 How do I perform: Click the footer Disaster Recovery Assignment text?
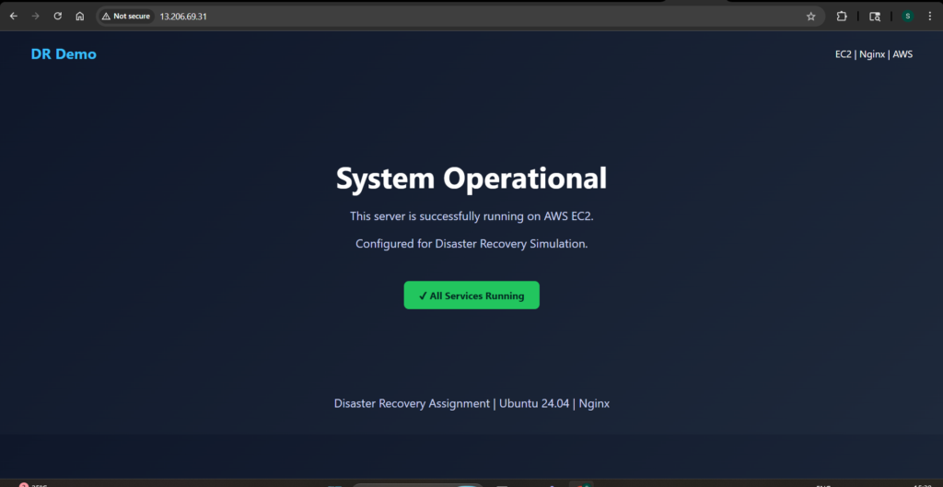click(x=471, y=403)
